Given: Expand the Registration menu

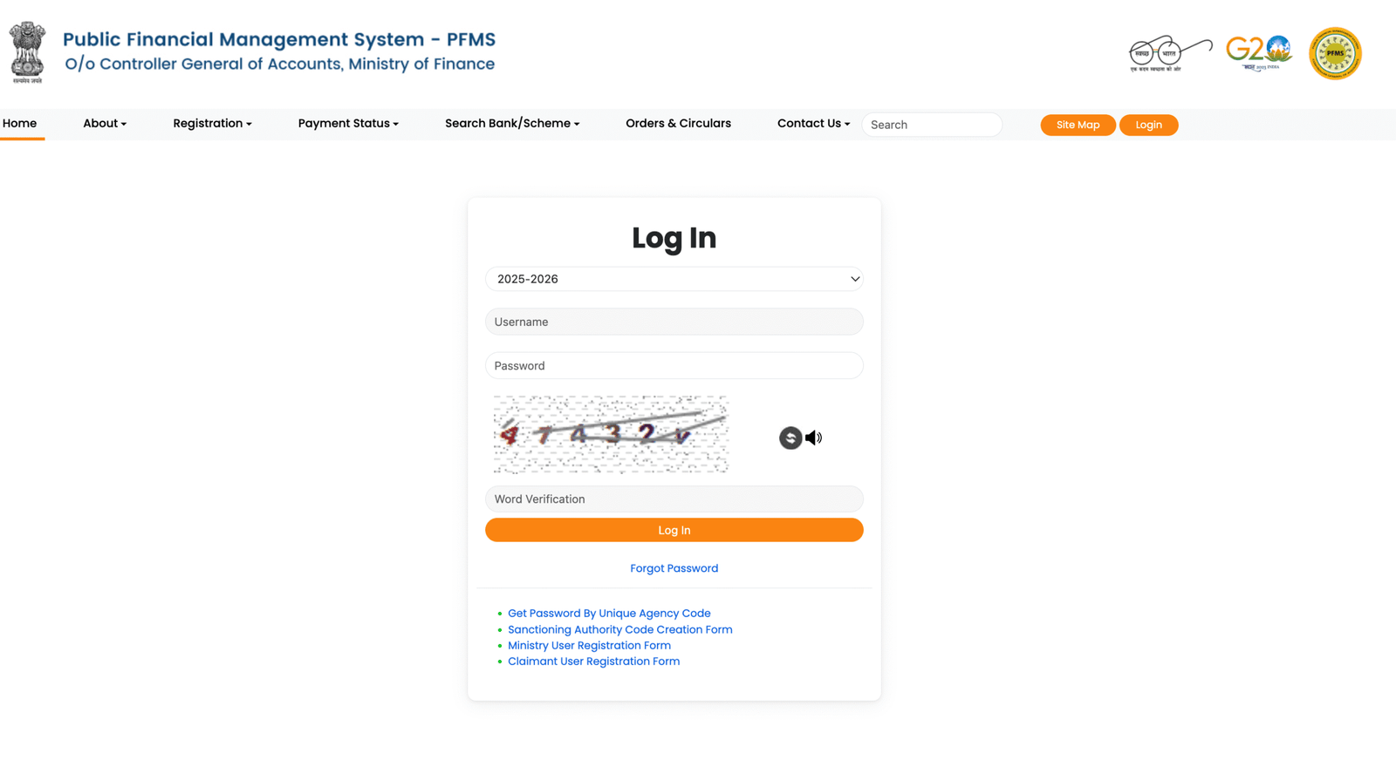Looking at the screenshot, I should (212, 123).
